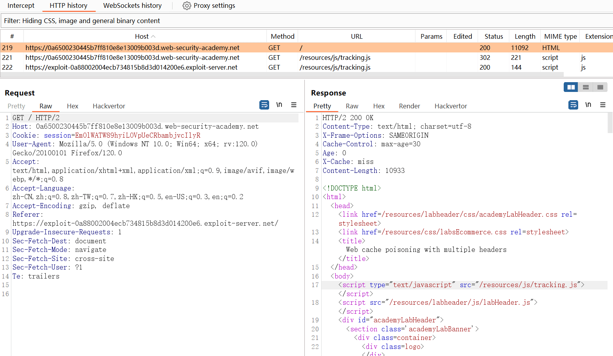Select request row 221 tracking.js redirect
613x356 pixels.
coord(132,58)
